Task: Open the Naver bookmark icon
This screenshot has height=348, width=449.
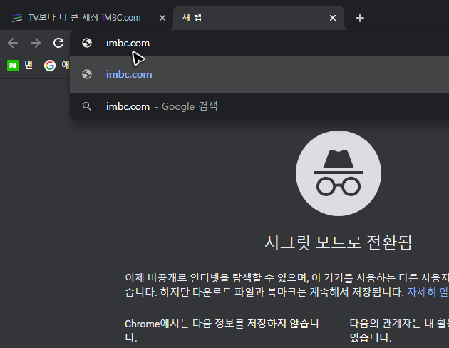Action: click(x=13, y=66)
